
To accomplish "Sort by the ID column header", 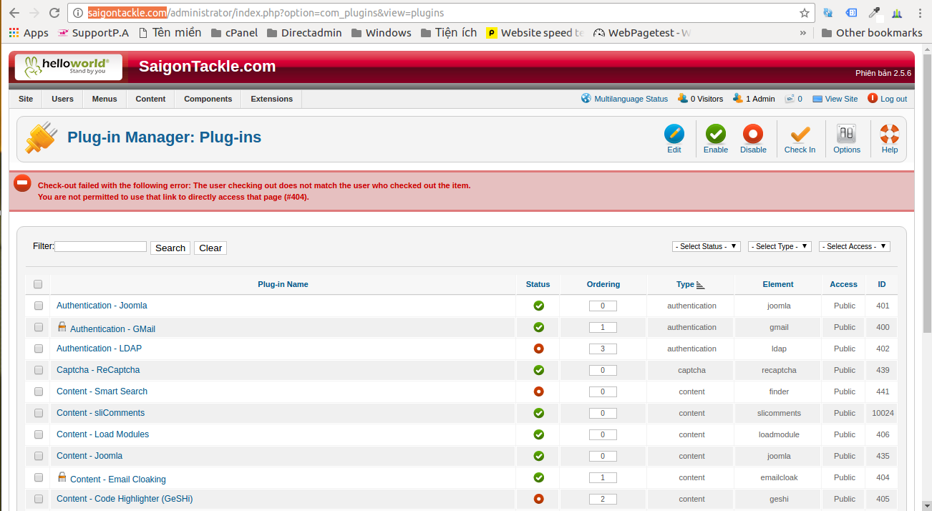I will 882,284.
